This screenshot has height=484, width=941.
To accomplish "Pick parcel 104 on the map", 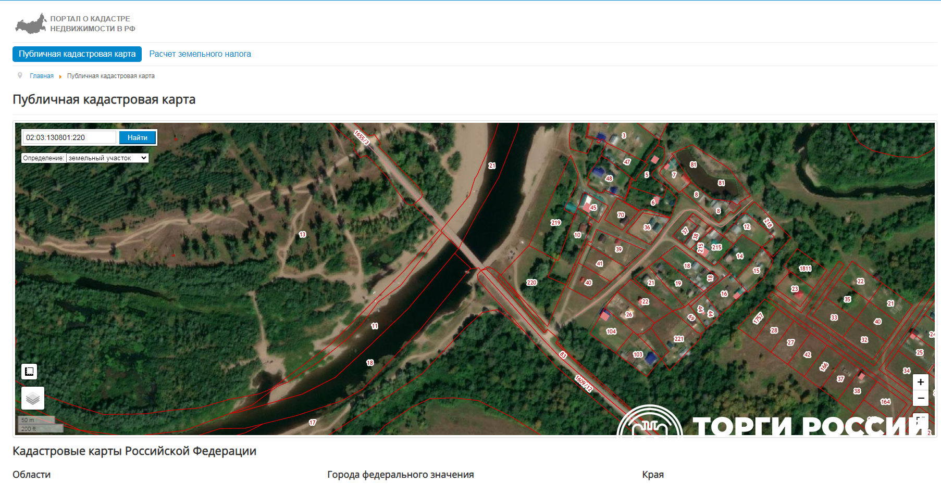I will click(x=611, y=332).
